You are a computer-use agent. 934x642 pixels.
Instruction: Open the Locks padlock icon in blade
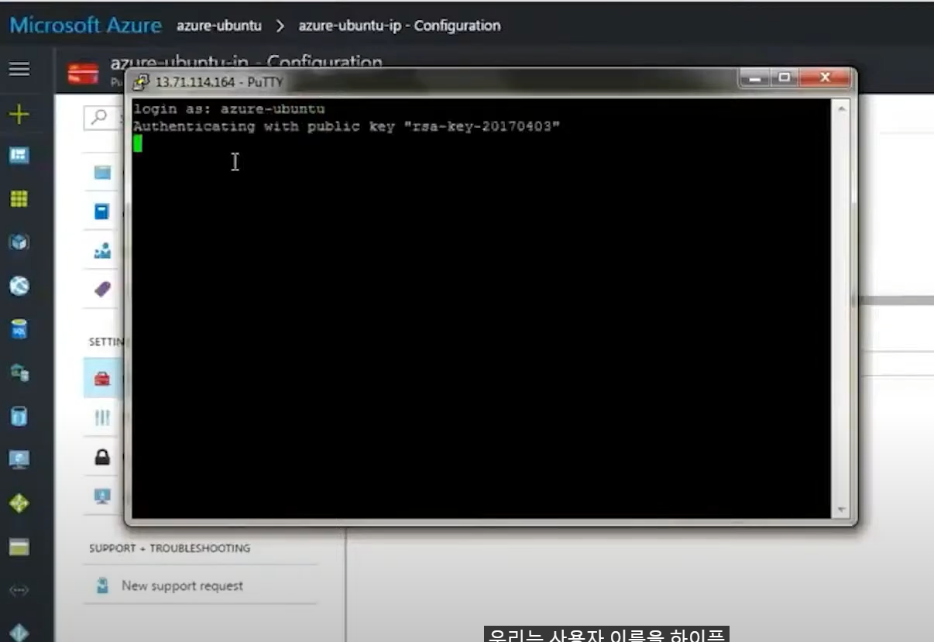(x=102, y=457)
